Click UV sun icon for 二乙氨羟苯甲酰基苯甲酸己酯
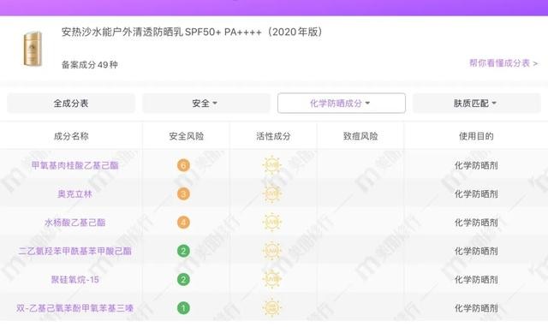Image resolution: width=548 pixels, height=327 pixels. [272, 251]
